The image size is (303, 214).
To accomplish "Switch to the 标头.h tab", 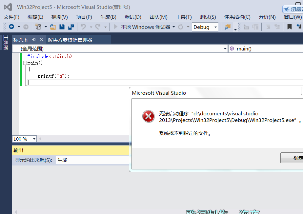I will click(20, 40).
